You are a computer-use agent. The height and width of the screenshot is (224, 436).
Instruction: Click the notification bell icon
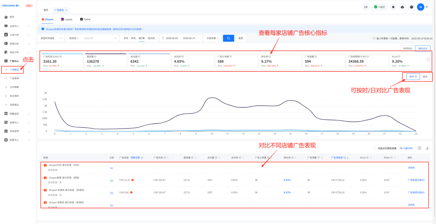pos(393,7)
